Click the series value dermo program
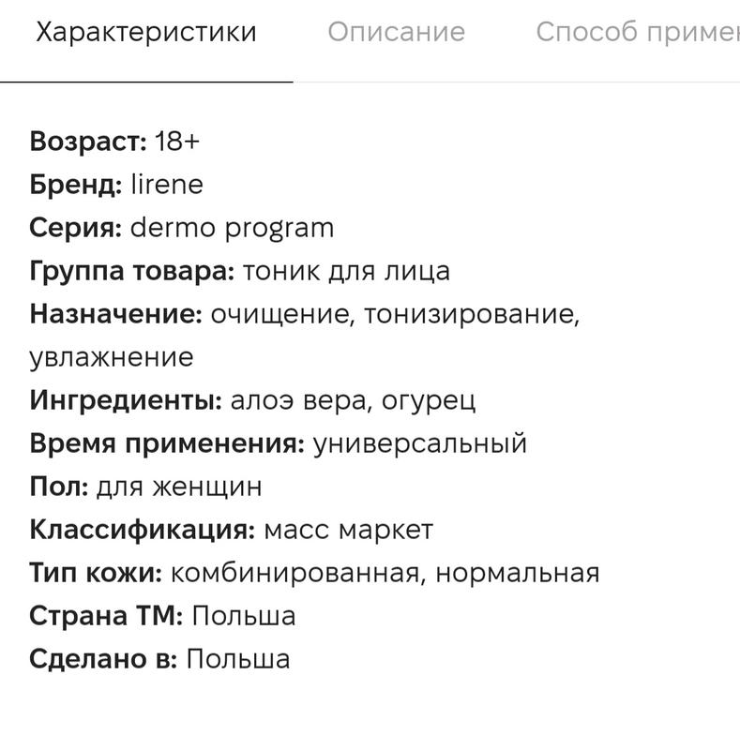Screen dimensions: 740x750 pos(232,228)
